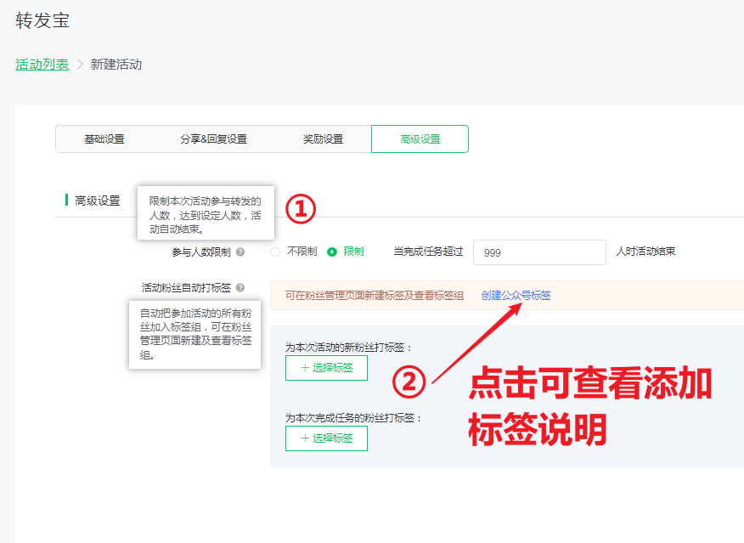The height and width of the screenshot is (543, 744).
Task: Go back to 活动列表 breadcrumb link
Action: pos(42,65)
